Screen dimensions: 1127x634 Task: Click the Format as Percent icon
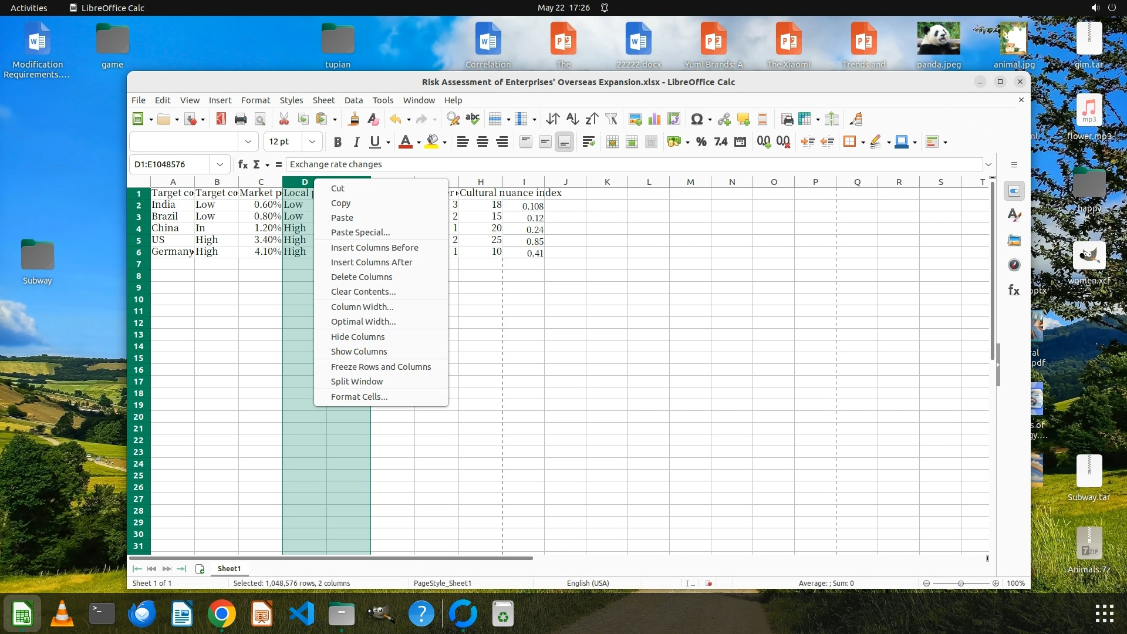701,141
